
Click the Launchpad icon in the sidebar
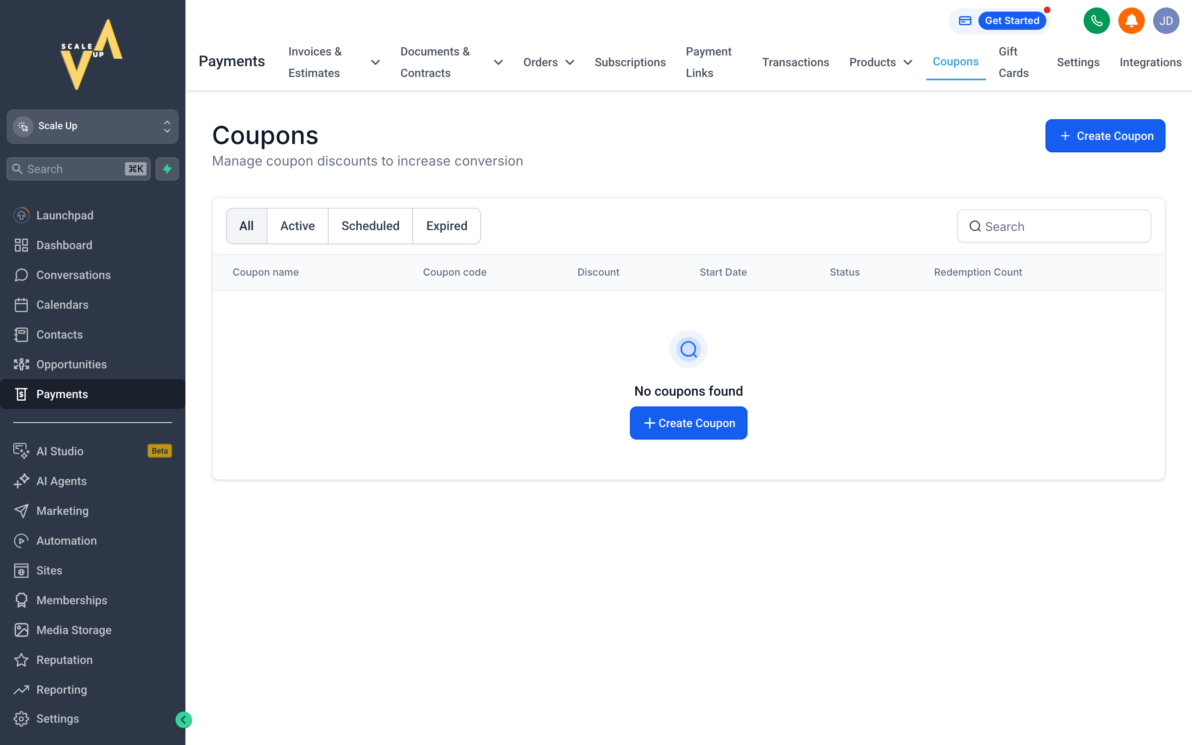point(21,215)
